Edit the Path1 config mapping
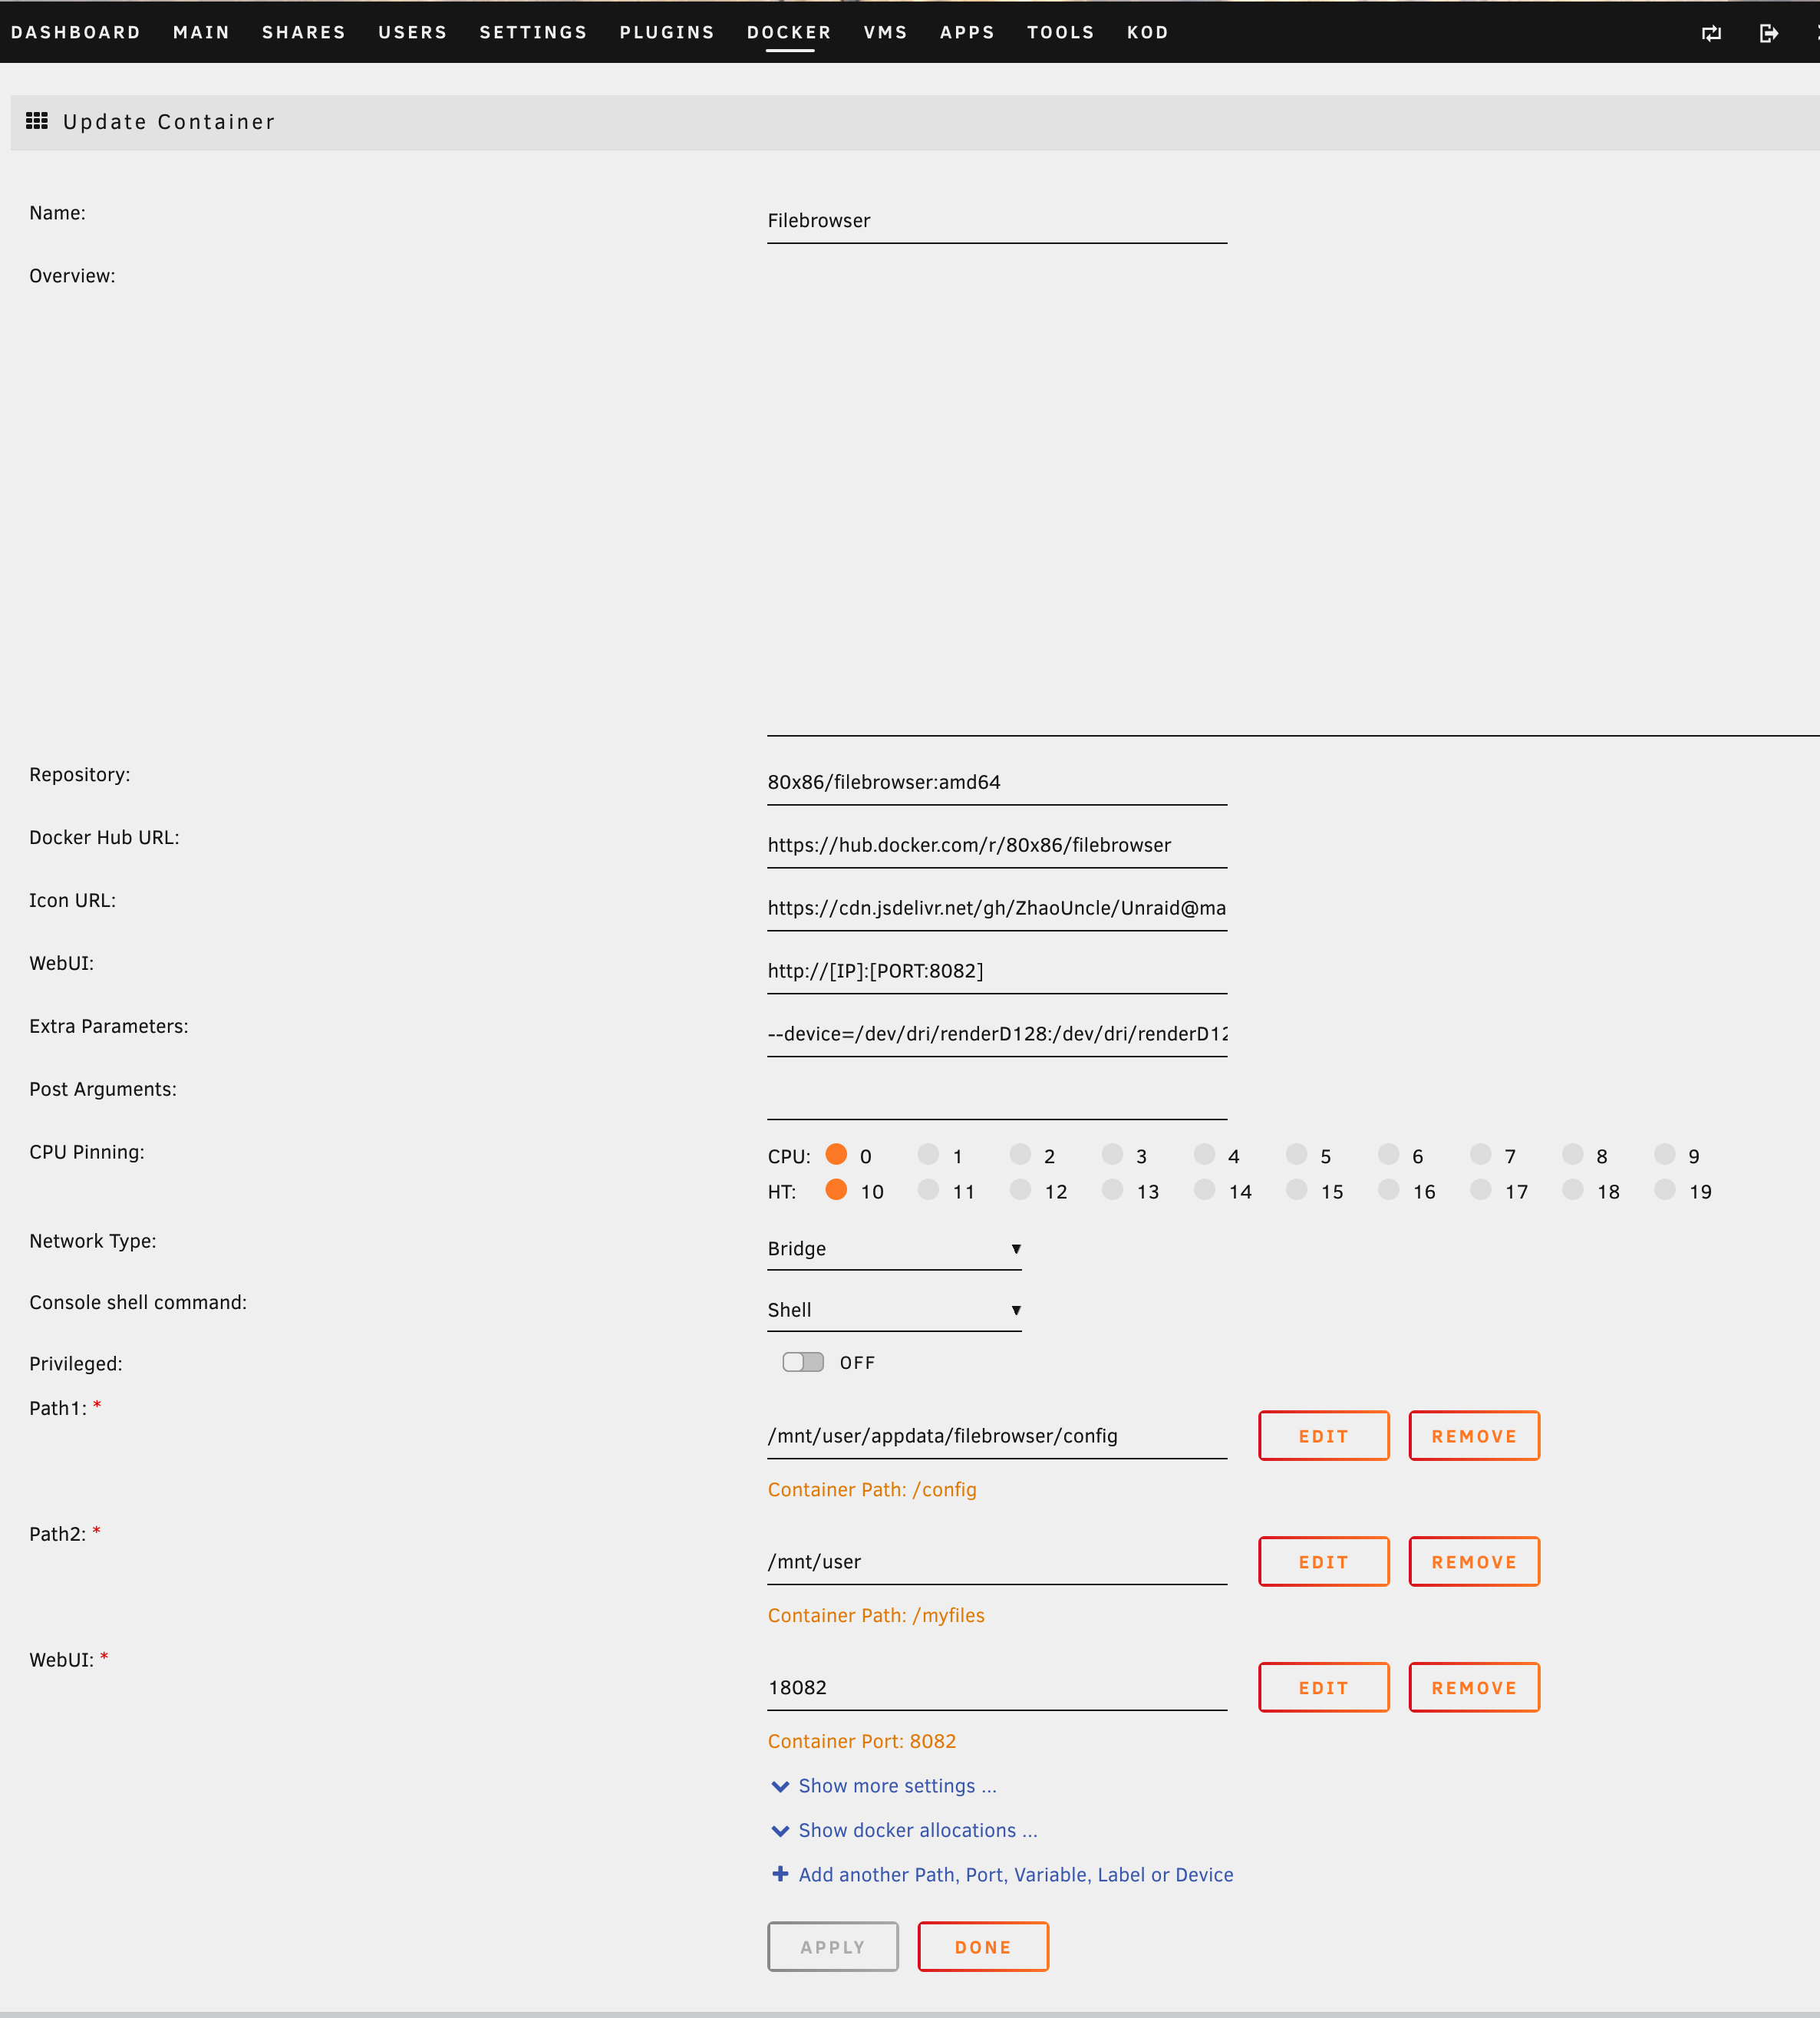This screenshot has height=2018, width=1820. pos(1323,1435)
